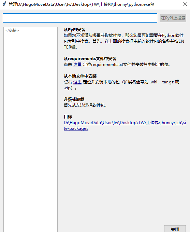Click the 关闭 button
190x232 pixels.
tap(175, 229)
